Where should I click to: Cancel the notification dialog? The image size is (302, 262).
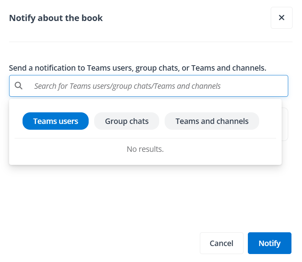click(x=222, y=243)
